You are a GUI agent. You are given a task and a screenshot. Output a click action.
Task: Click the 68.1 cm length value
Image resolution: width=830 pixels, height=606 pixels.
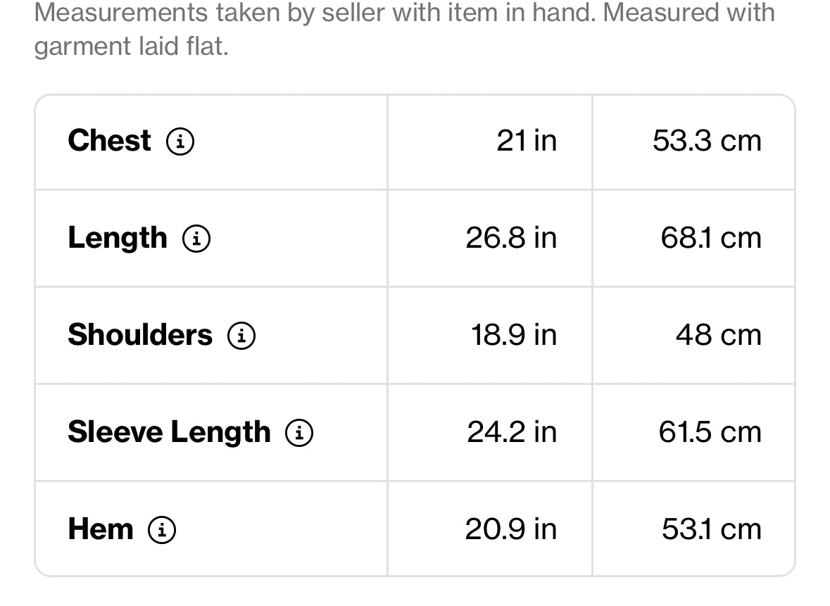point(712,238)
